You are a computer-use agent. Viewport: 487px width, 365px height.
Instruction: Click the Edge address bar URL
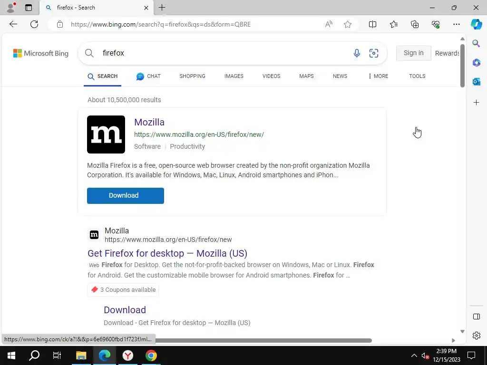pos(161,24)
